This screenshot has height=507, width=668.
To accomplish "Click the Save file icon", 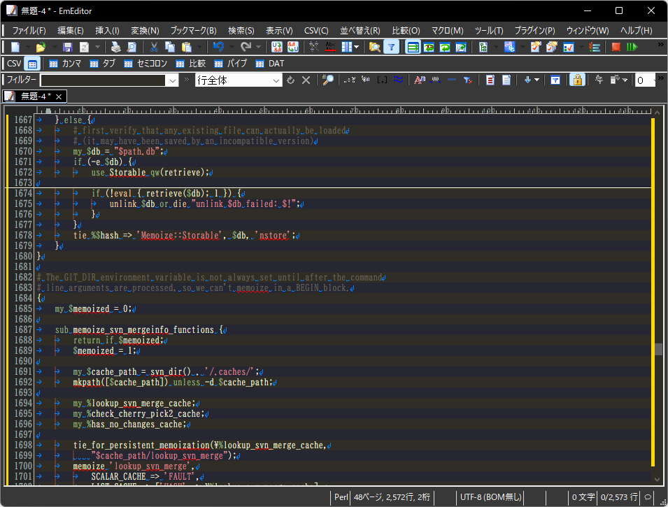I will click(x=68, y=47).
